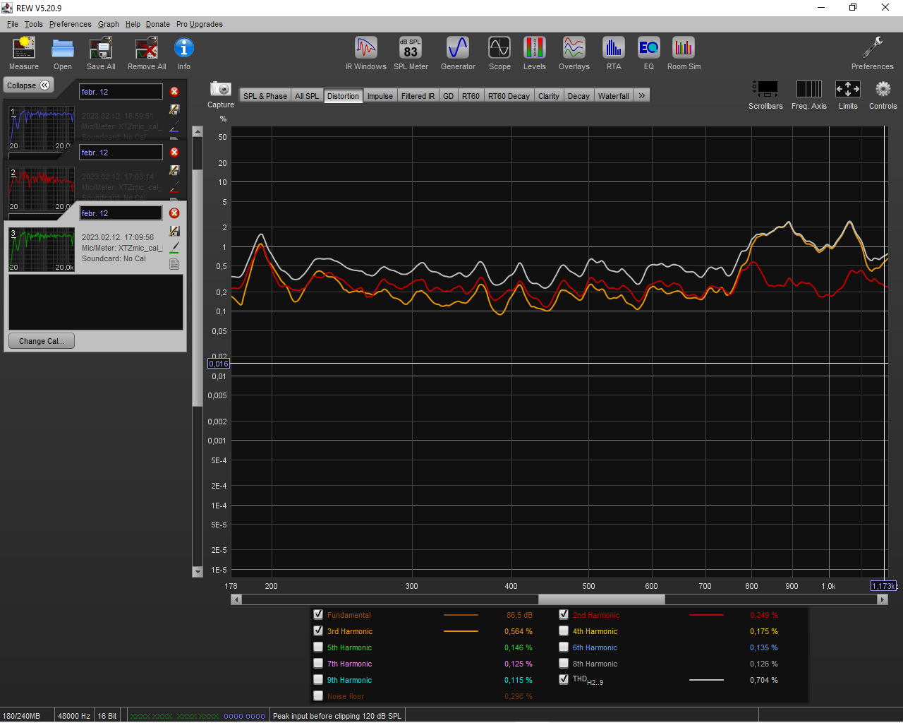Switch to the Waterfall tab
Image resolution: width=903 pixels, height=723 pixels.
pyautogui.click(x=614, y=96)
